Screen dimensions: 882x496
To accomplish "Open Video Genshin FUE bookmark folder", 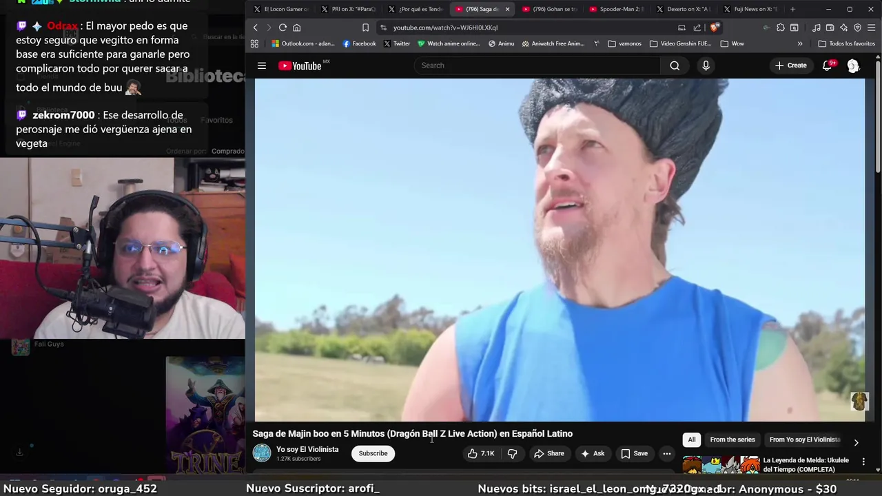I will click(x=680, y=43).
